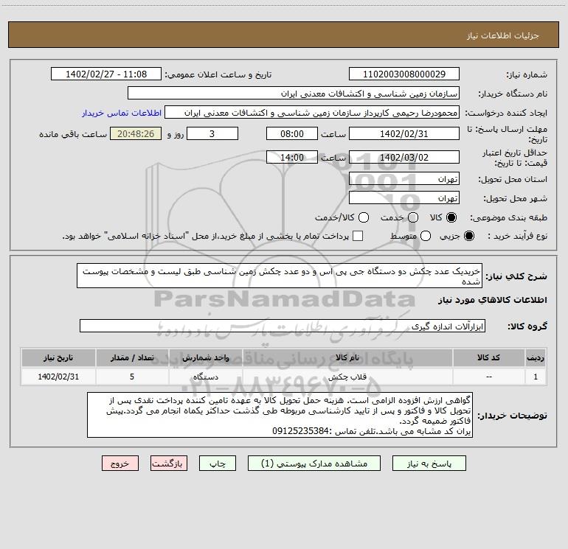Click the واحد شمارش column header
Viewport: 568px width, 549px height.
205,357
